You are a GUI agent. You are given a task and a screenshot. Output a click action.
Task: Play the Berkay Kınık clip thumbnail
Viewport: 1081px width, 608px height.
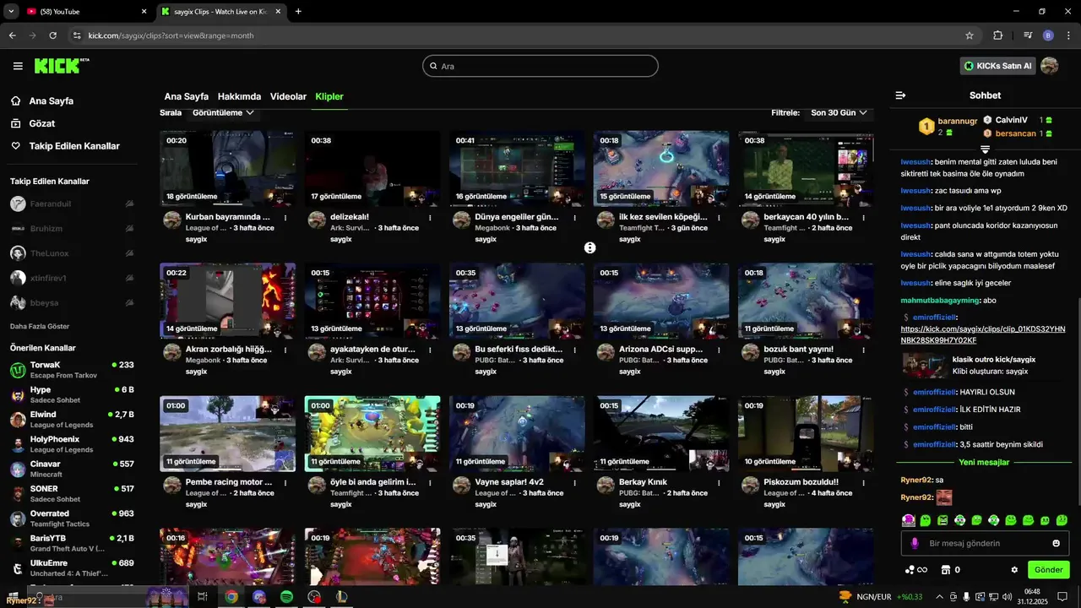pyautogui.click(x=661, y=434)
